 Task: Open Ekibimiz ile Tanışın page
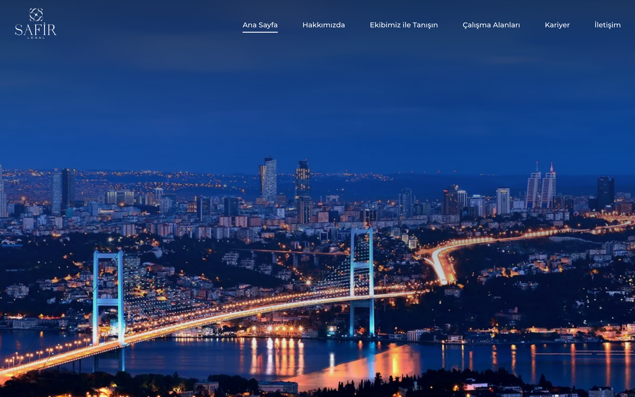point(404,25)
